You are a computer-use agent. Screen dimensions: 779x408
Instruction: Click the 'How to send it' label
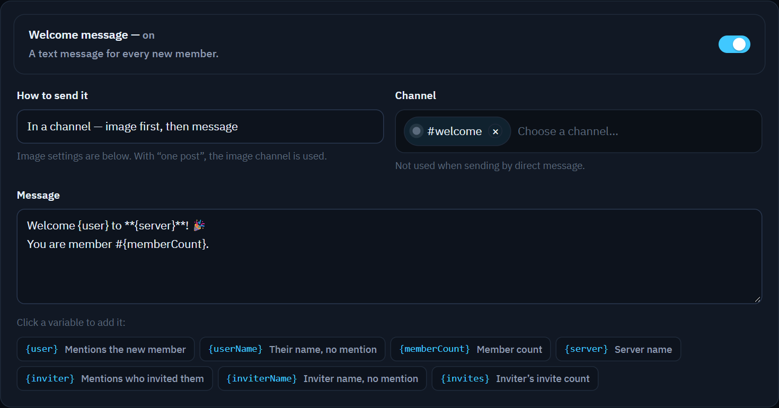(x=52, y=95)
